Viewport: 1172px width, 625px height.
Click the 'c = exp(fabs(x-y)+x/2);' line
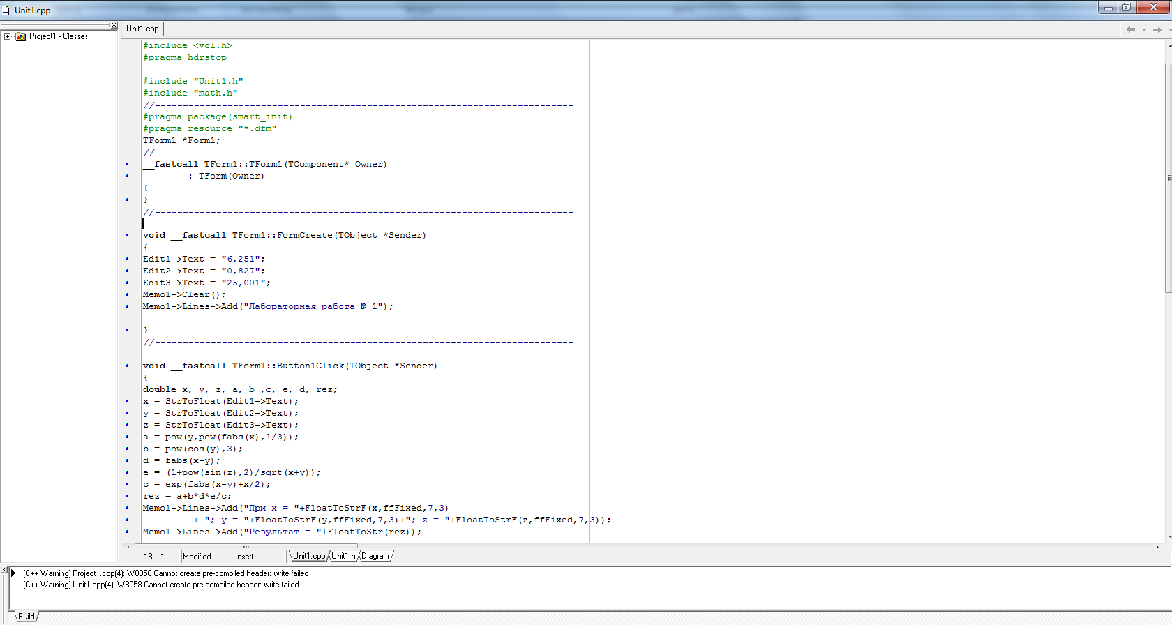206,484
